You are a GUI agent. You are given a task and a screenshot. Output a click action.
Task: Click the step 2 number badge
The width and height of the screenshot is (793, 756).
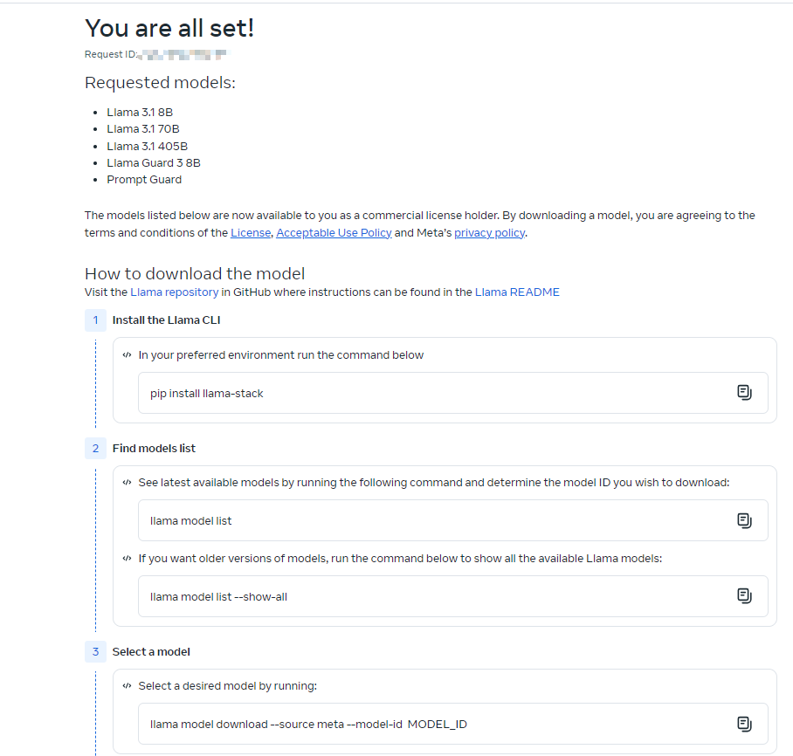tap(95, 449)
